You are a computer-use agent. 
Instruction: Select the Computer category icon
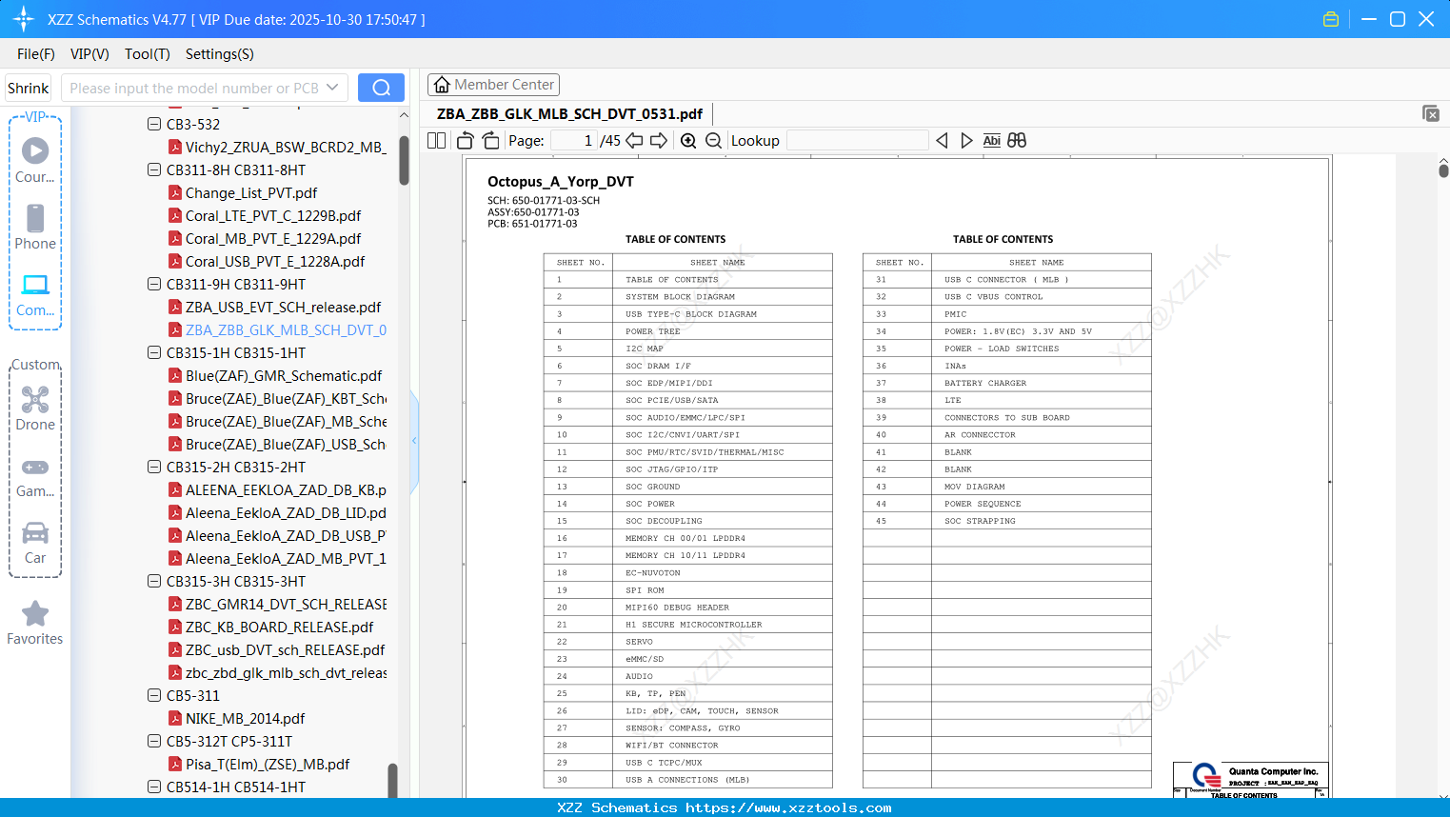pyautogui.click(x=35, y=294)
